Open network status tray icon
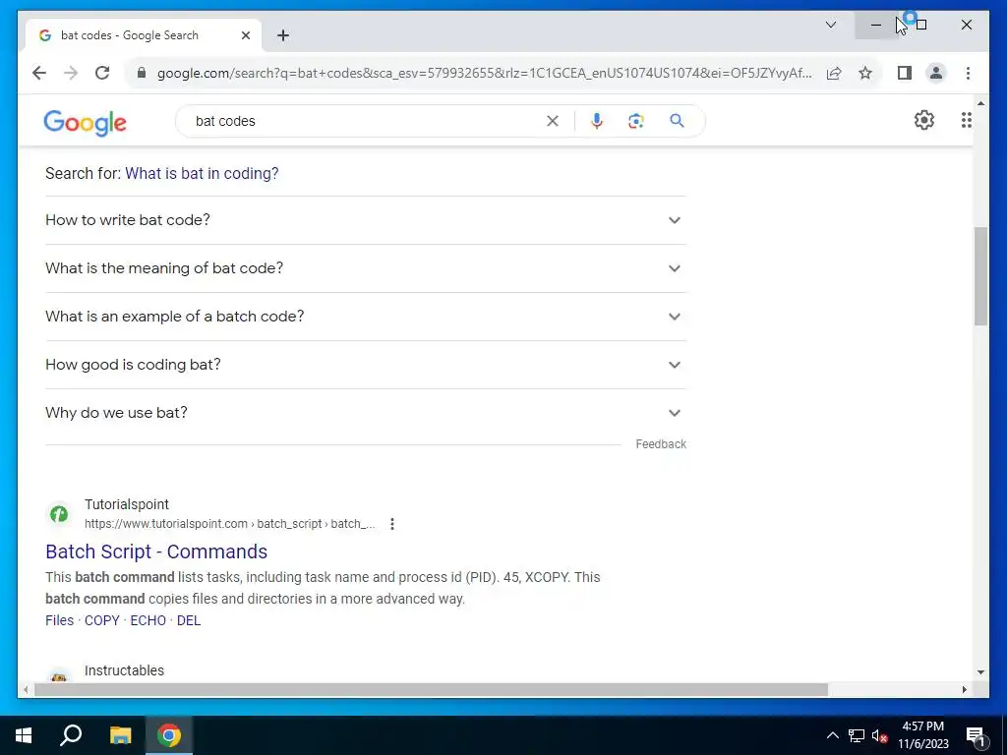1007x755 pixels. tap(857, 735)
